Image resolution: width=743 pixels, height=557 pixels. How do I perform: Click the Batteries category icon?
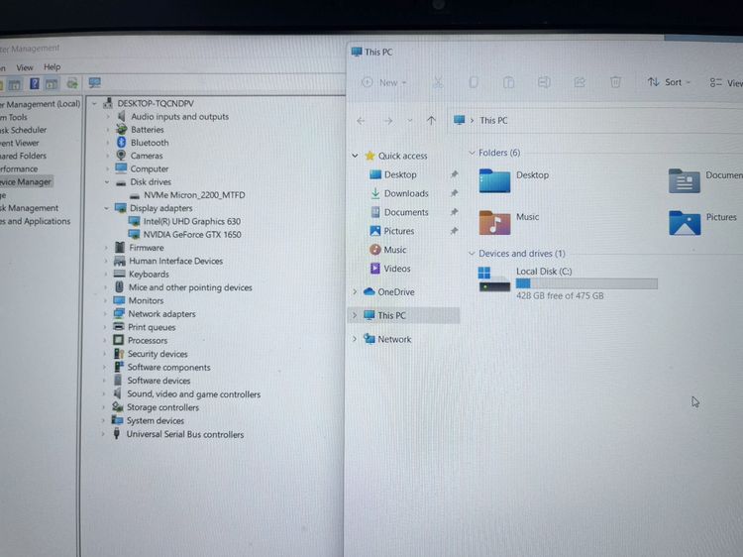tap(122, 129)
